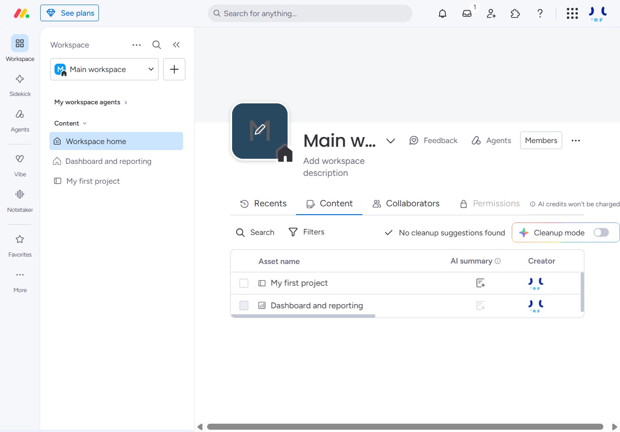Viewport: 620px width, 432px height.
Task: Click Main workspace title text
Action: pos(339,140)
